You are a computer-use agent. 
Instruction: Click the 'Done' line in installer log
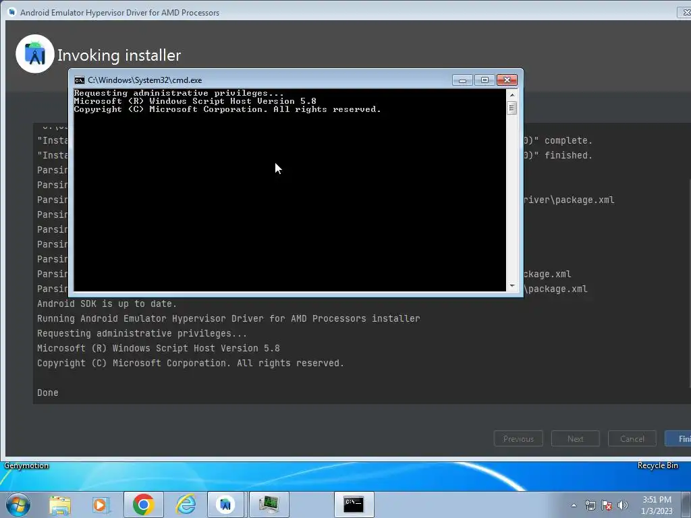point(48,393)
